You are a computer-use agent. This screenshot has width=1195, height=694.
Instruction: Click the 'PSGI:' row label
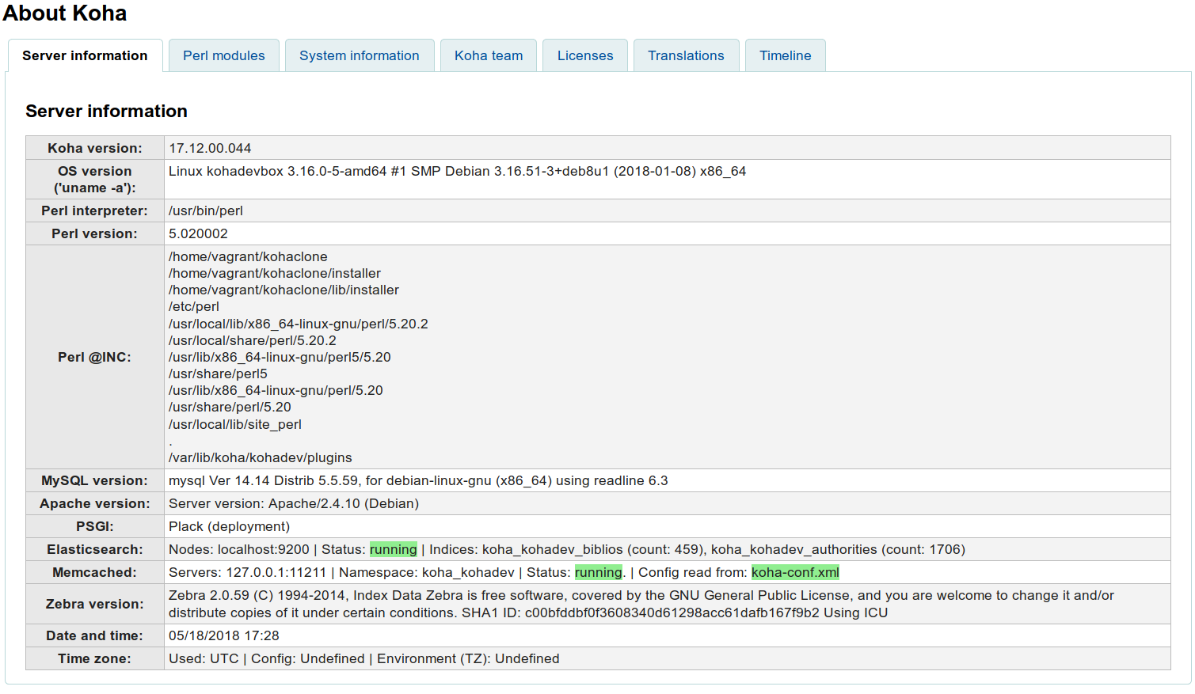[x=95, y=526]
